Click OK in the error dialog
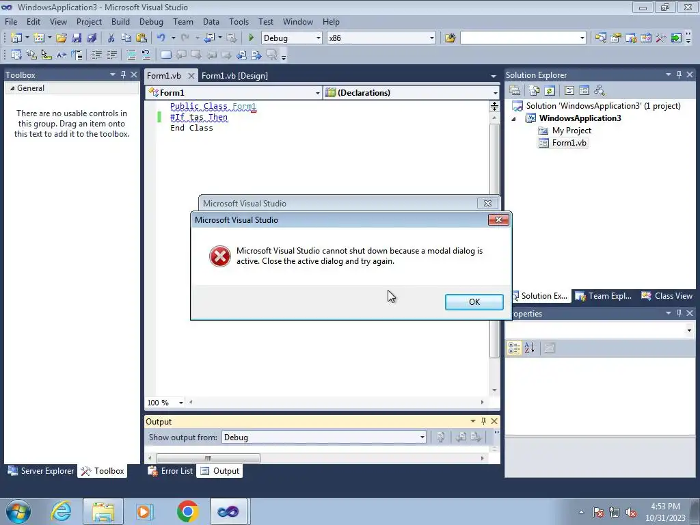This screenshot has height=525, width=700. tap(474, 301)
